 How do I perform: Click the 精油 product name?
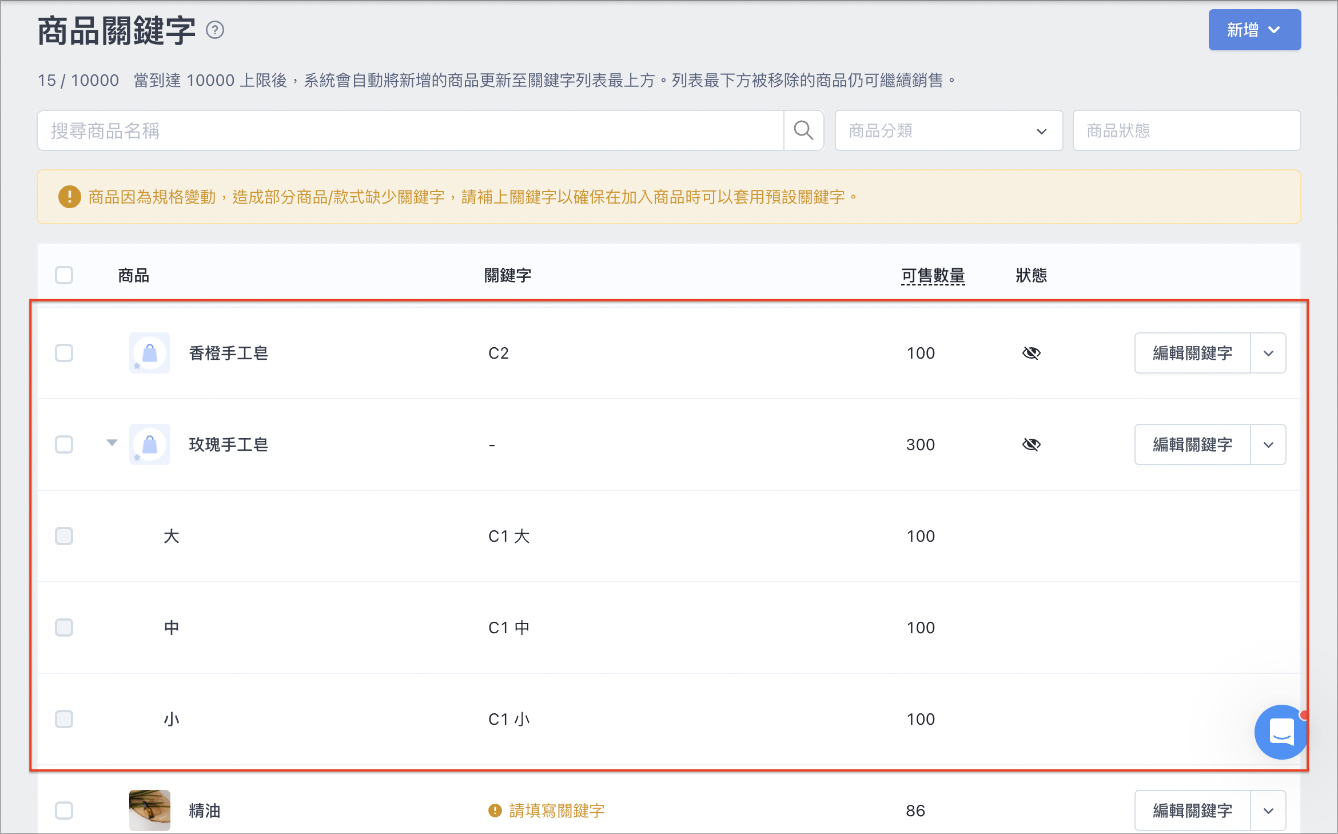point(205,811)
